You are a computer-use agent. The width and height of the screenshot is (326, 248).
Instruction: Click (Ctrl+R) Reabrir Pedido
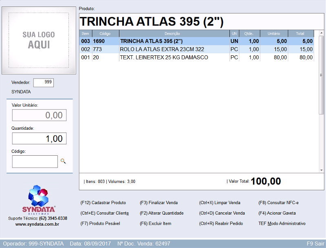point(221,224)
